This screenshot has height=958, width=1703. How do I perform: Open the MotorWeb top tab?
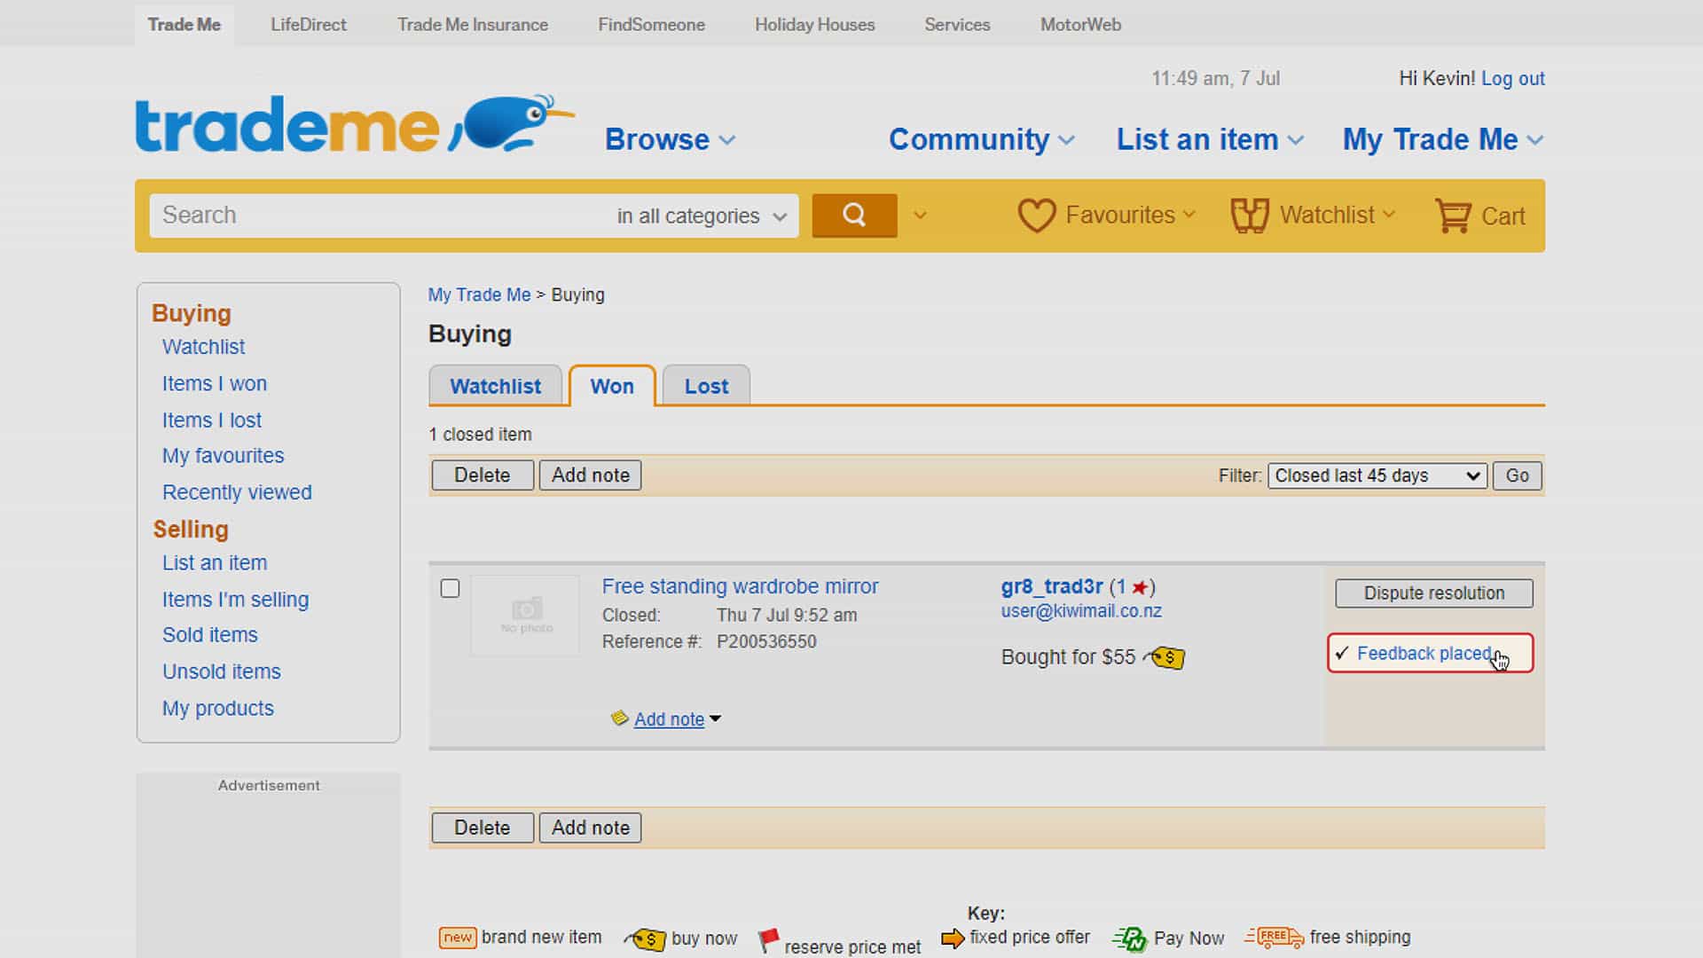click(1080, 25)
